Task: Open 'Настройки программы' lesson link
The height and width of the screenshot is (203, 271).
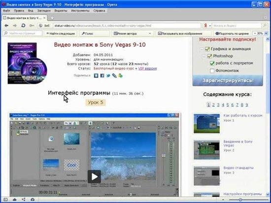Action: point(242,194)
